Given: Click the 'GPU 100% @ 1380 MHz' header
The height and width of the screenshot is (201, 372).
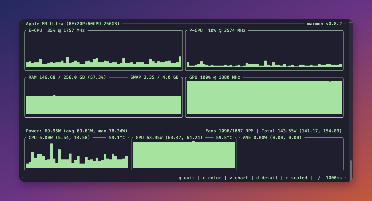Looking at the screenshot, I should (x=215, y=77).
